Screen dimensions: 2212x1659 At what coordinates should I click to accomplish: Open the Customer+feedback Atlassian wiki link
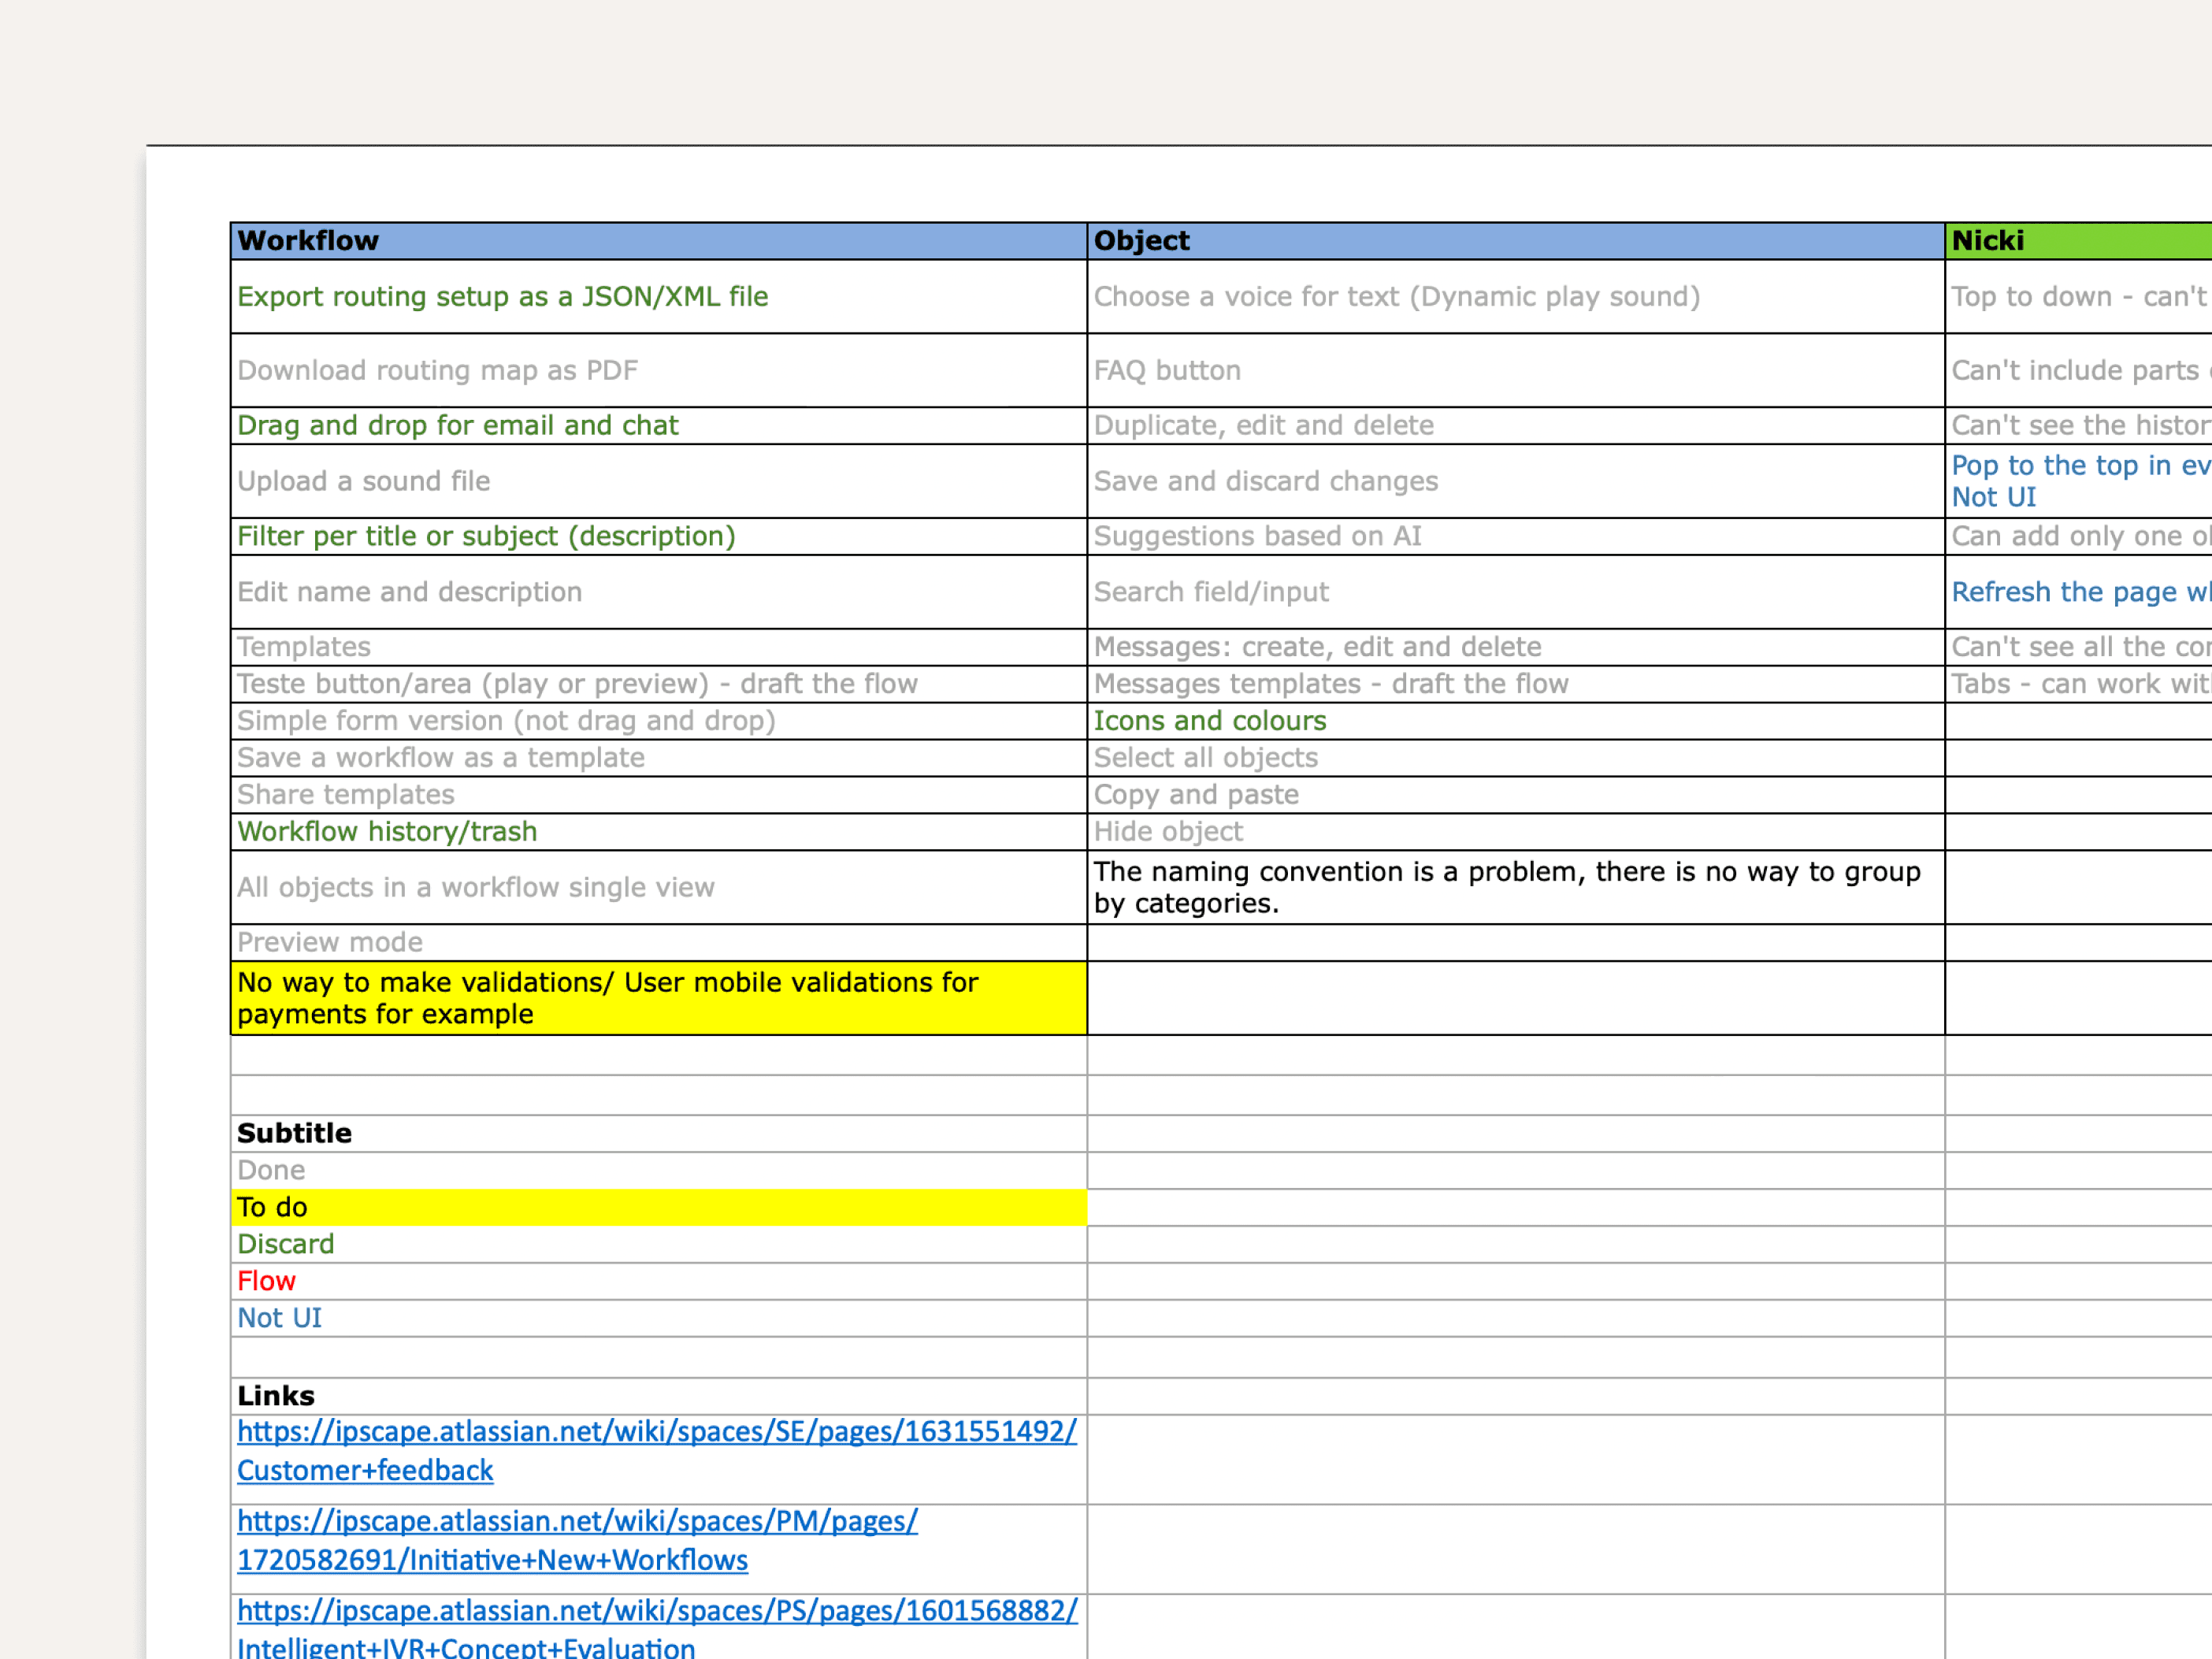(655, 1432)
